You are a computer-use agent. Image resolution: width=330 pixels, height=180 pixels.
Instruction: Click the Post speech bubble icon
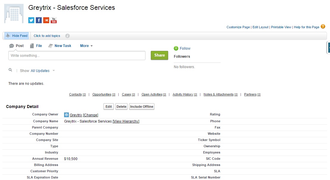click(x=12, y=46)
